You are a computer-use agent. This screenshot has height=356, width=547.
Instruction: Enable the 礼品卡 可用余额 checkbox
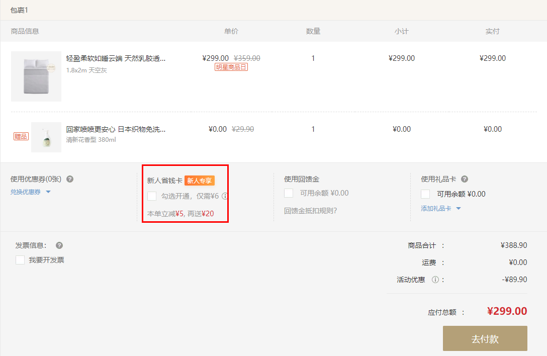(x=425, y=194)
